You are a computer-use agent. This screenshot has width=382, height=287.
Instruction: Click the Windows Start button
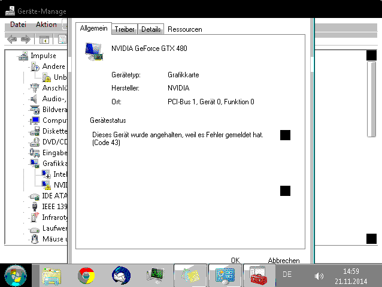[x=16, y=275]
